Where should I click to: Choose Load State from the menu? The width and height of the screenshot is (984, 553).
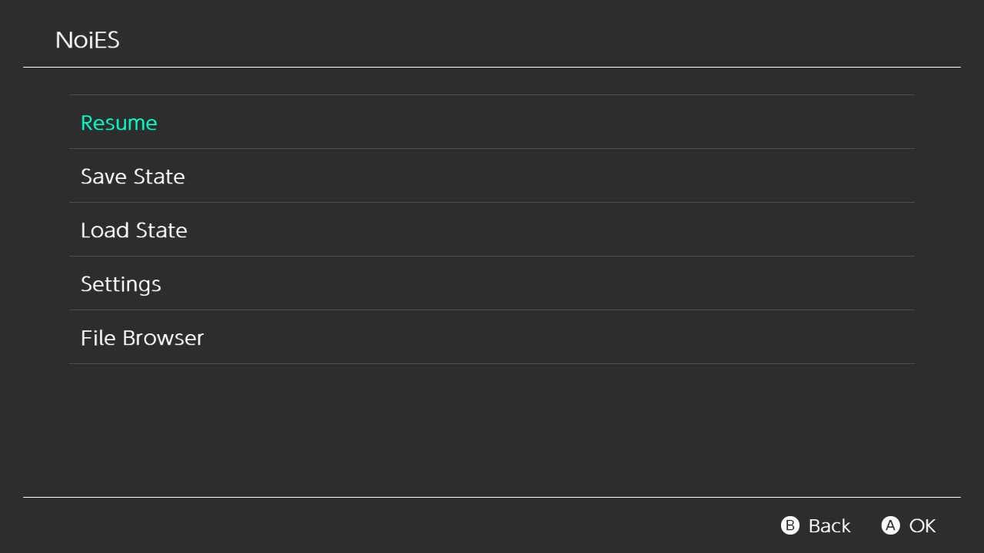[134, 230]
